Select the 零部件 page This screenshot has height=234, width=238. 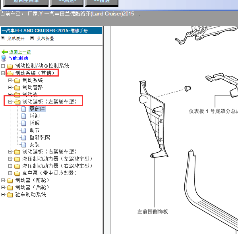[x=37, y=109]
